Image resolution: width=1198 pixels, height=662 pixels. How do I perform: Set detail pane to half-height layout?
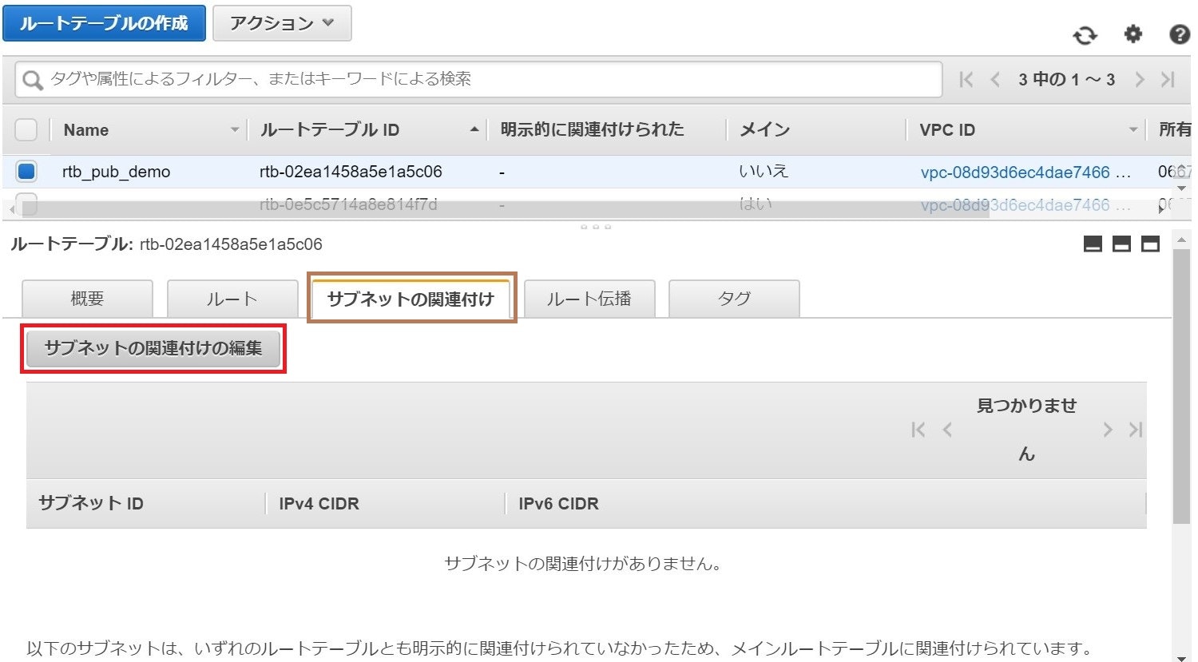click(x=1121, y=244)
